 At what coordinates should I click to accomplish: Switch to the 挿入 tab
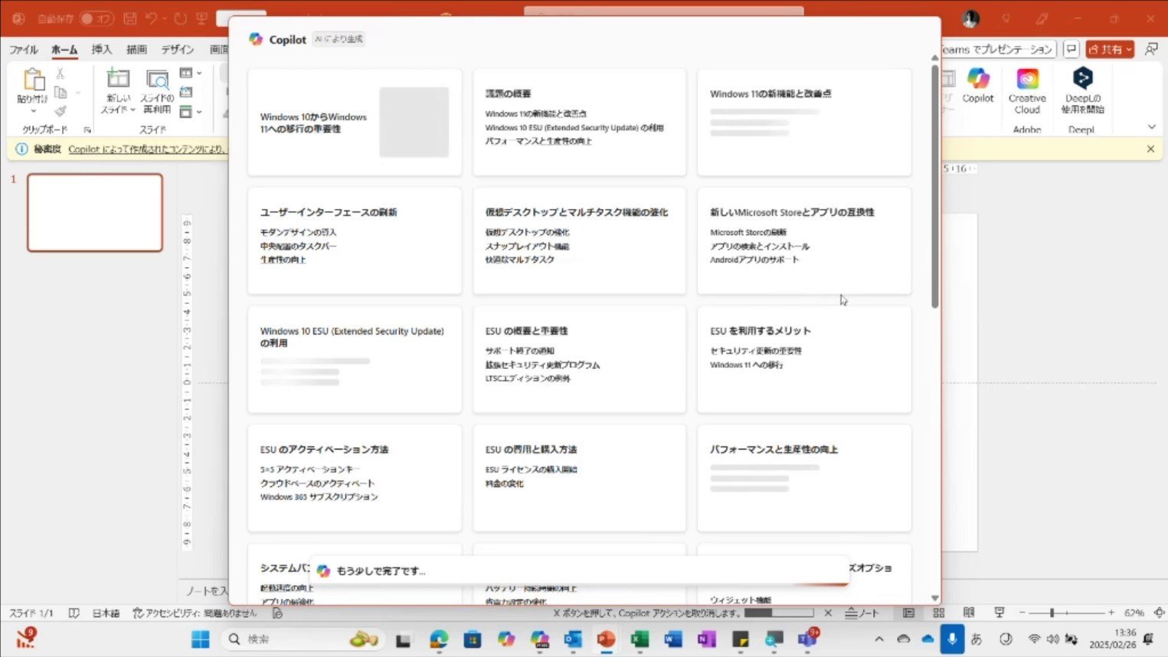101,50
